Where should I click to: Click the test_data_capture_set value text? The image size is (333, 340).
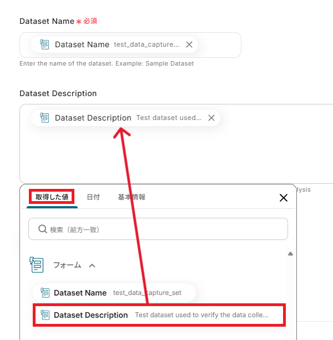(x=147, y=293)
